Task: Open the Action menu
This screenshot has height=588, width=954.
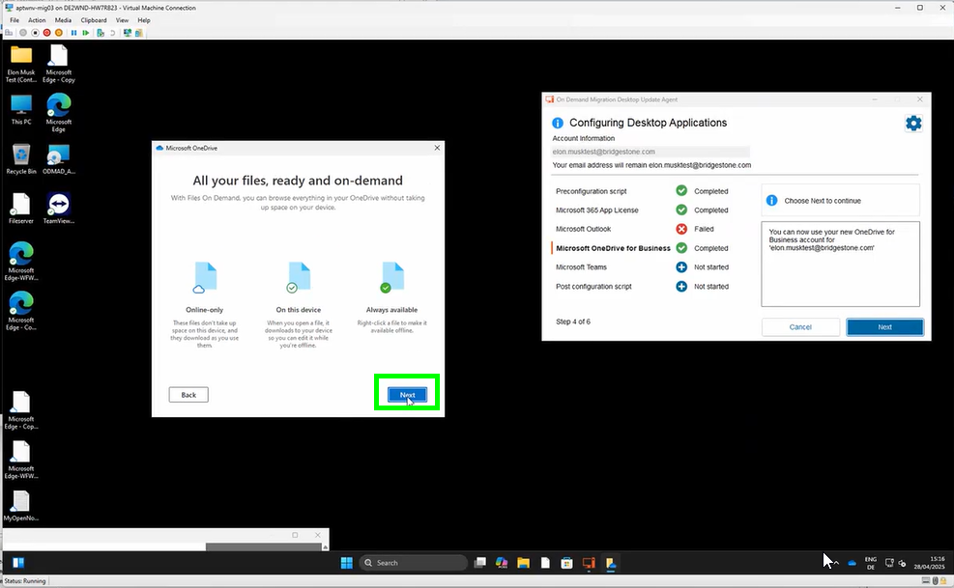Action: tap(37, 20)
